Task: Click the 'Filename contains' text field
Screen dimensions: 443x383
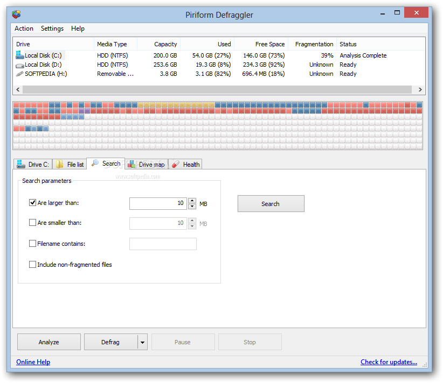Action: (x=163, y=244)
